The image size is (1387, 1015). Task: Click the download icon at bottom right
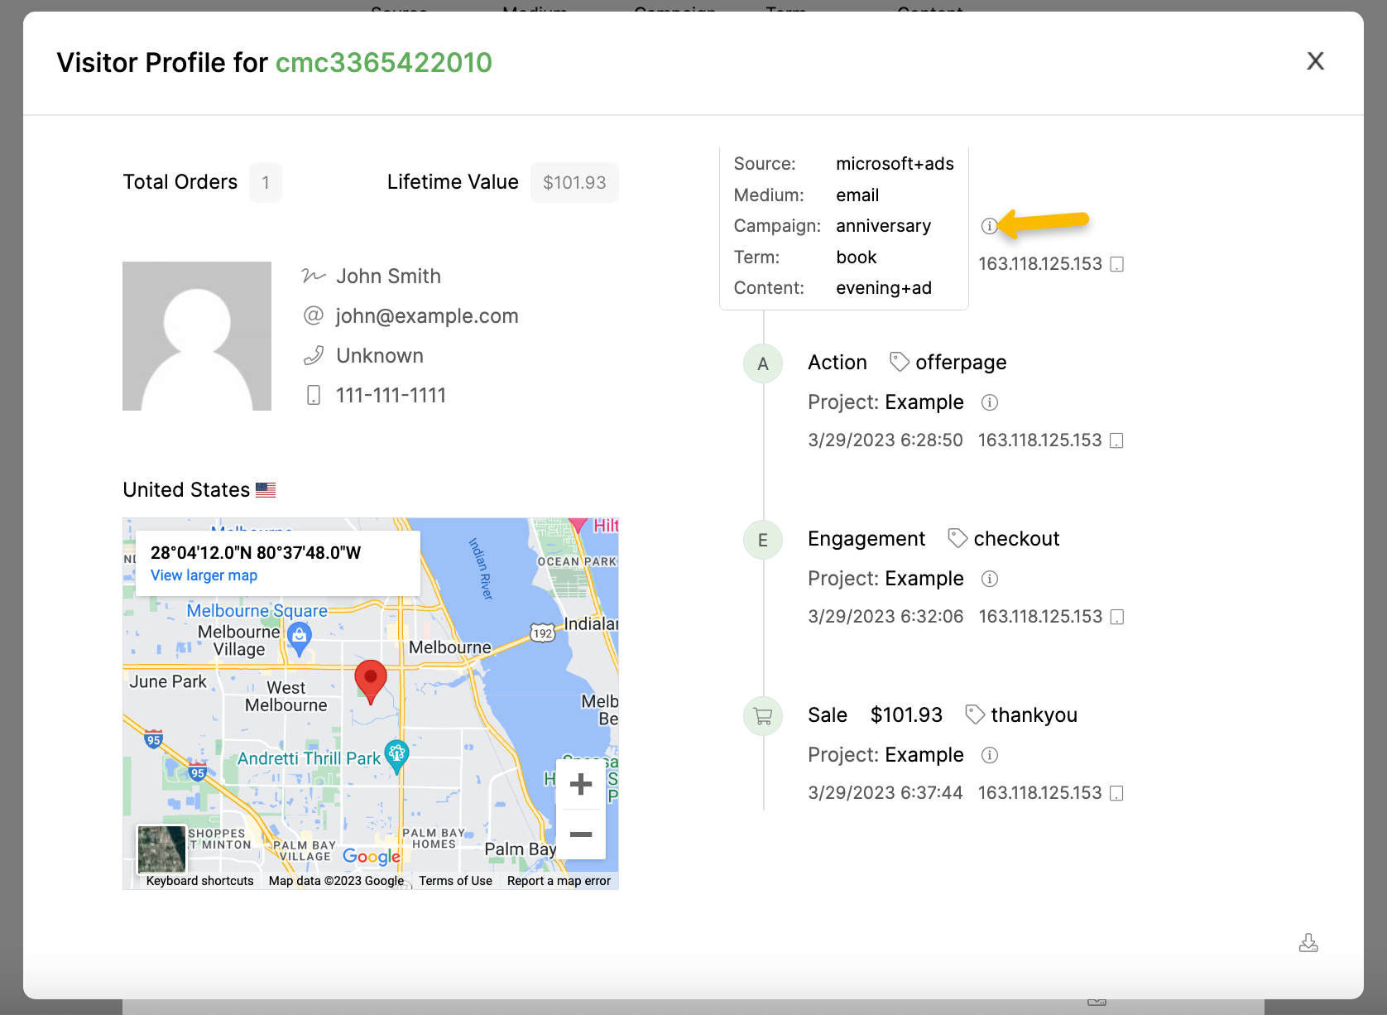tap(1308, 943)
